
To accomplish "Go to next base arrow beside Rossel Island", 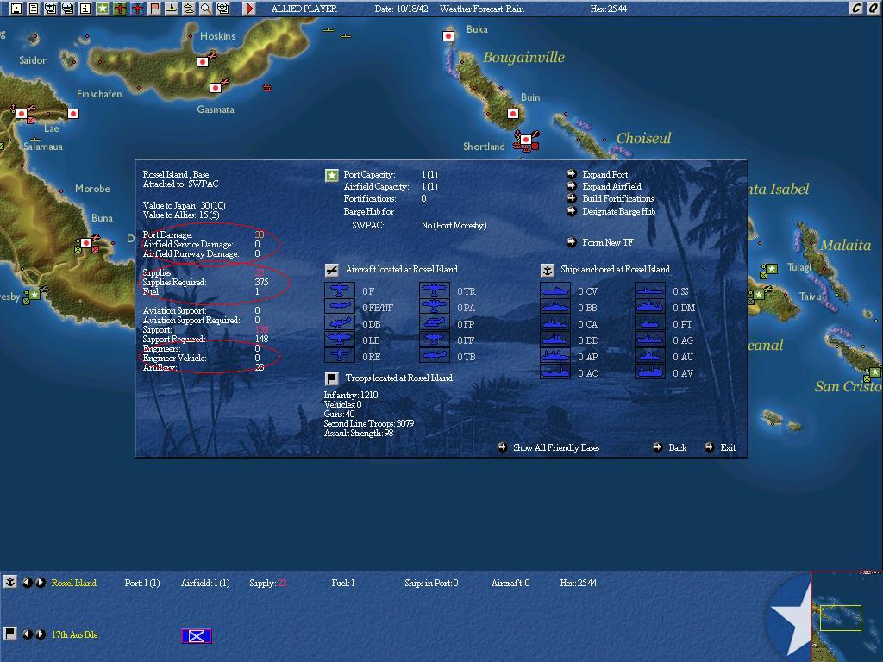I will coord(40,583).
